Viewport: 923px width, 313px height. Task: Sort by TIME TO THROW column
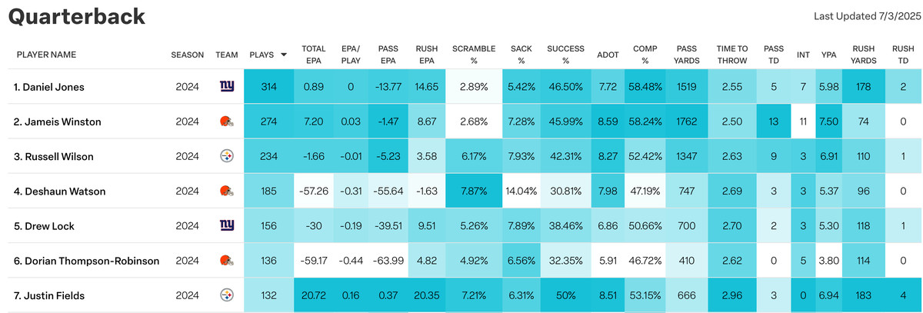tap(731, 55)
